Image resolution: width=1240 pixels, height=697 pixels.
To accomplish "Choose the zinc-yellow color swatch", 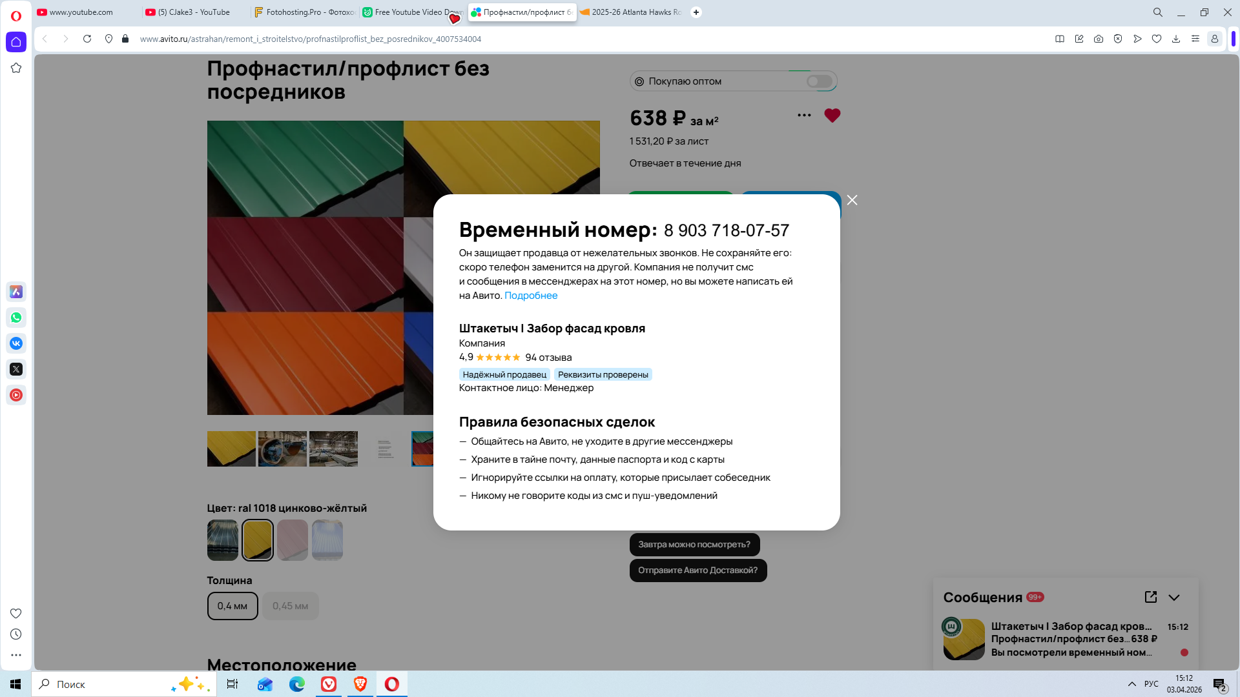I will pos(257,540).
